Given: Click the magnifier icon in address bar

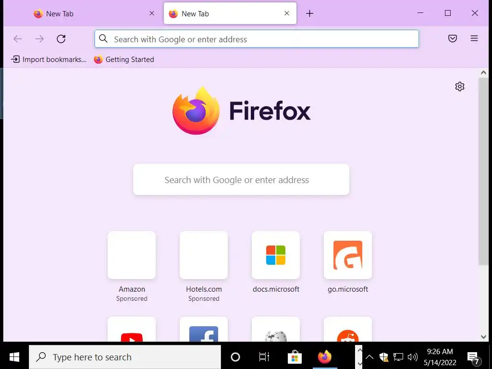Looking at the screenshot, I should pyautogui.click(x=103, y=38).
